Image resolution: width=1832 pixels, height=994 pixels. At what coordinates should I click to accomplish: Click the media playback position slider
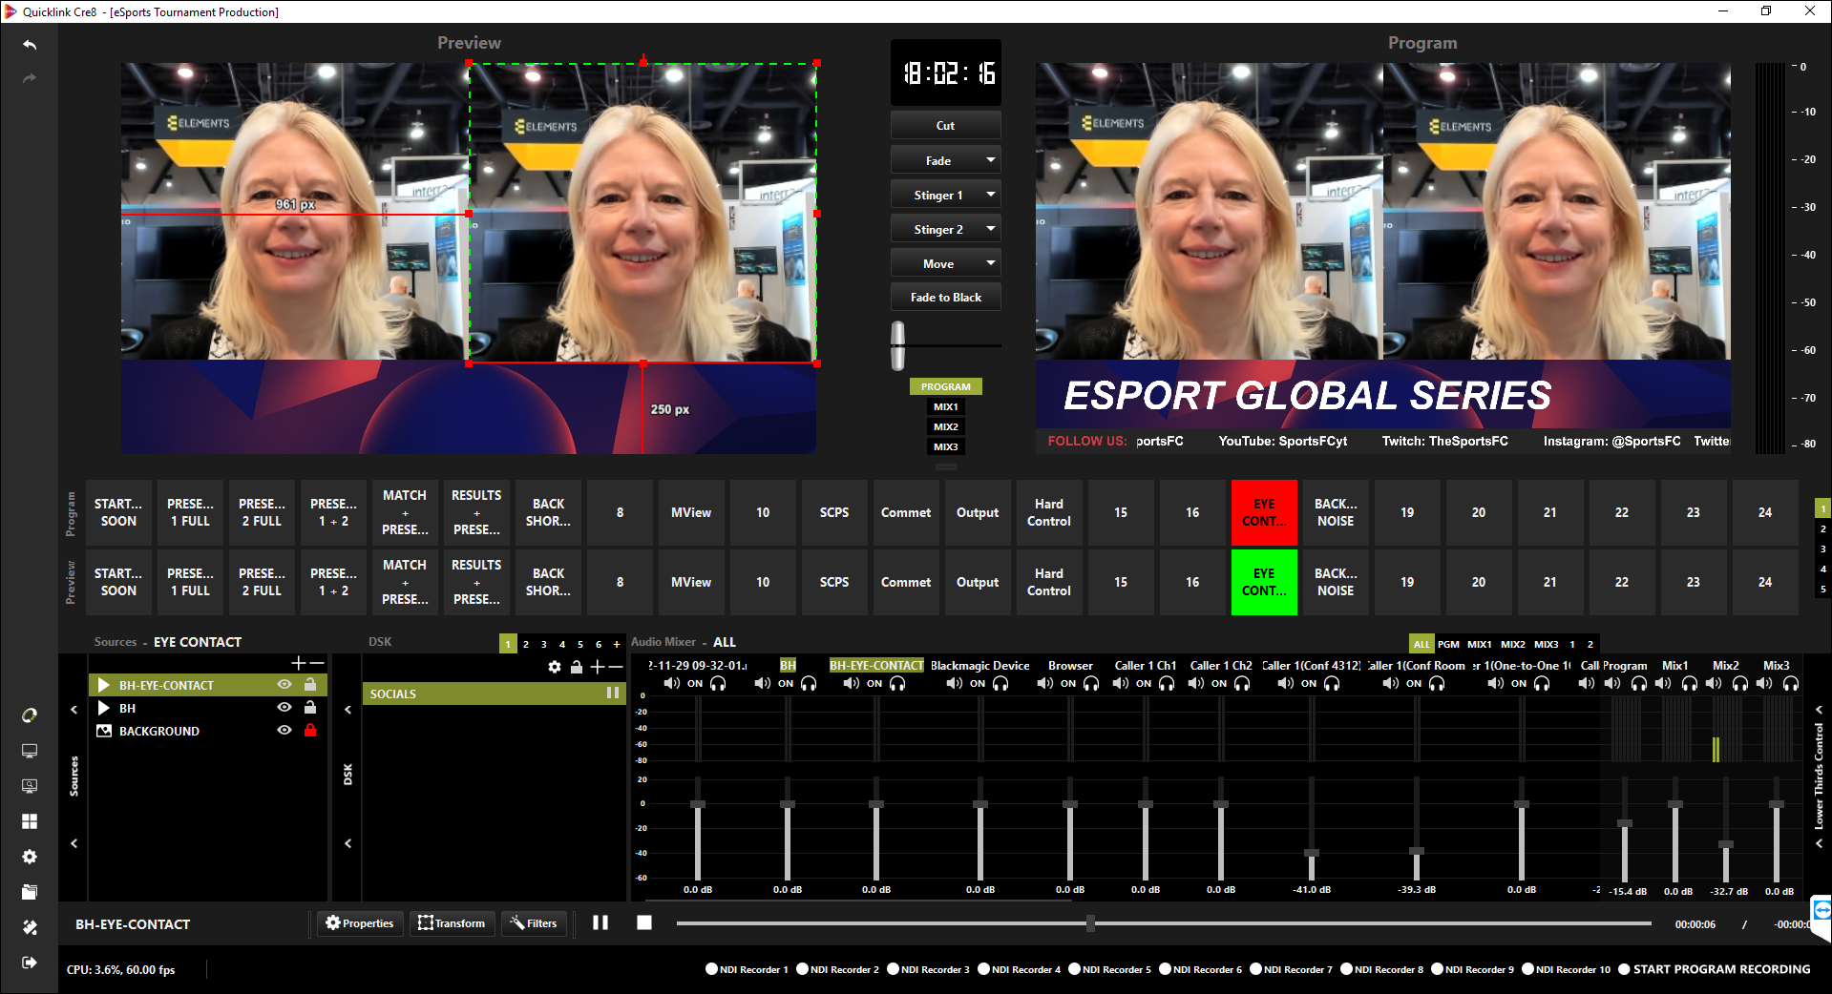1090,923
